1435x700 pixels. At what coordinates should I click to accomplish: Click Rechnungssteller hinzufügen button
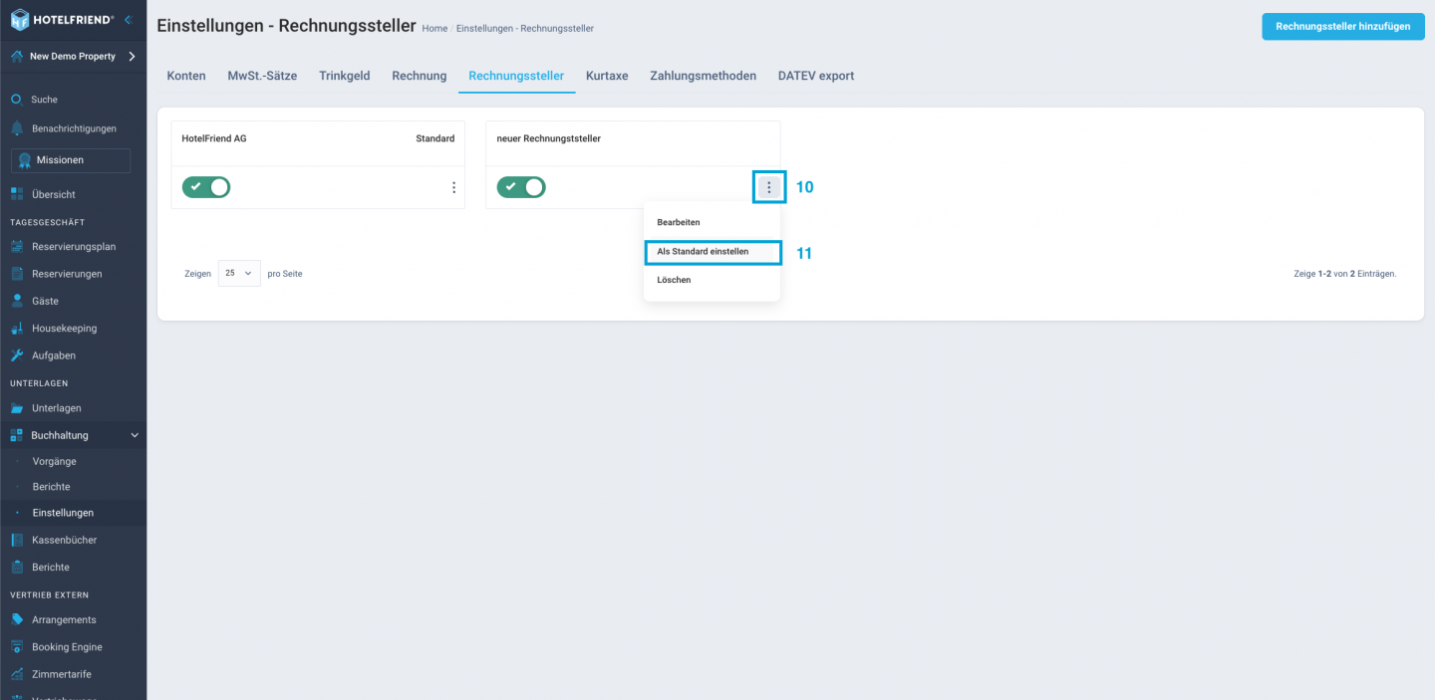1342,27
